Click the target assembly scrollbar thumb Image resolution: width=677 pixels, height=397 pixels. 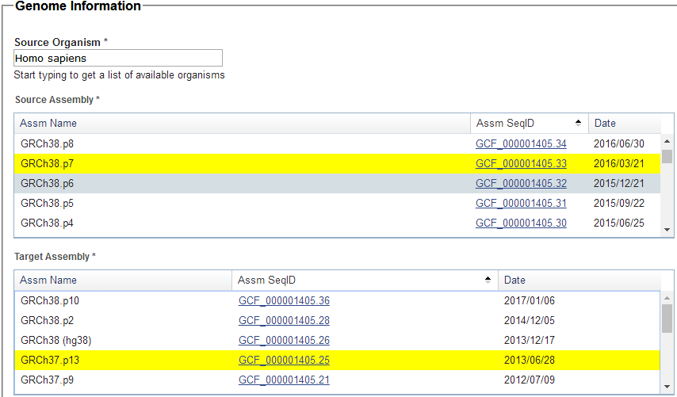point(667,319)
